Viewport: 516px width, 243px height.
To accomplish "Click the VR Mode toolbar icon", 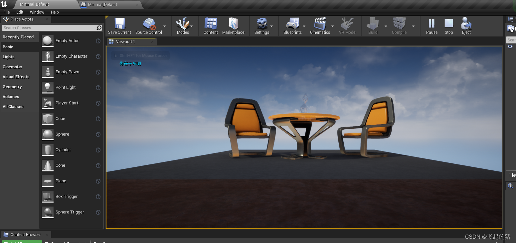I will [x=347, y=24].
